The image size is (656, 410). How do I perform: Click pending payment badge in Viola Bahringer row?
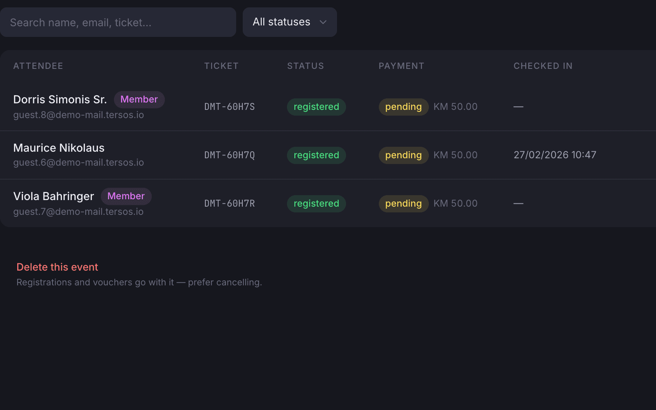tap(403, 203)
